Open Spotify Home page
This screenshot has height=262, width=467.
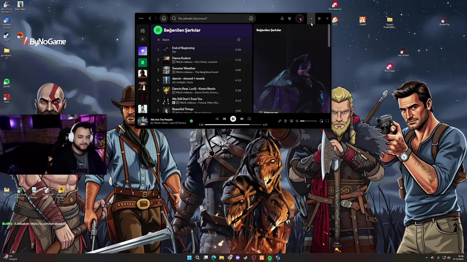[x=164, y=19]
